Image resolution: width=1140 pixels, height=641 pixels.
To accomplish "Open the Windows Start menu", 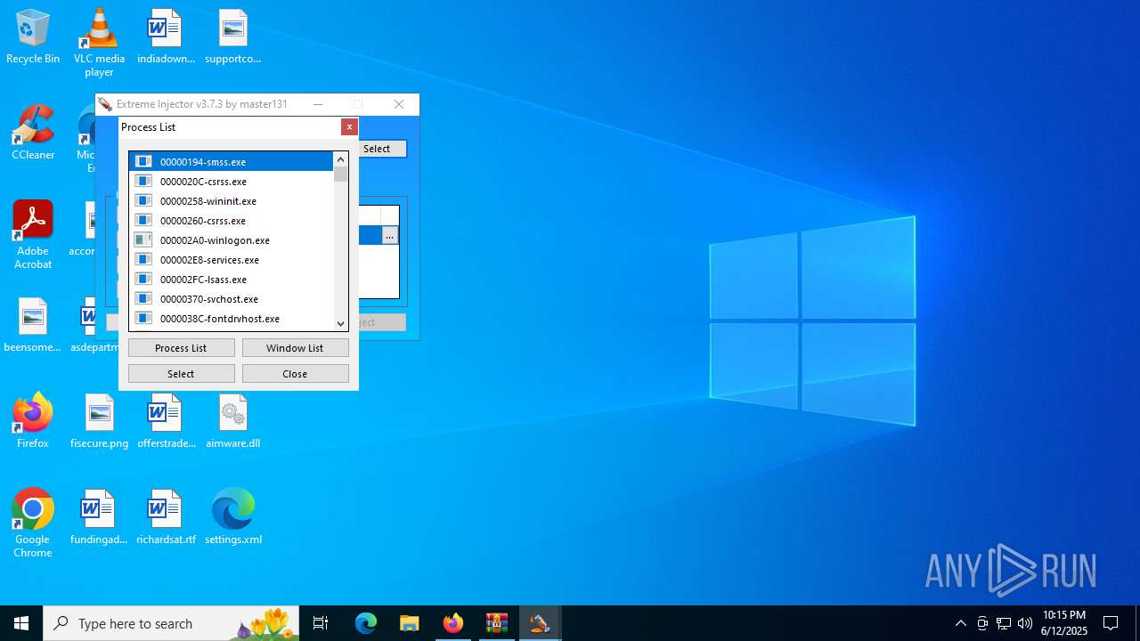I will point(21,623).
